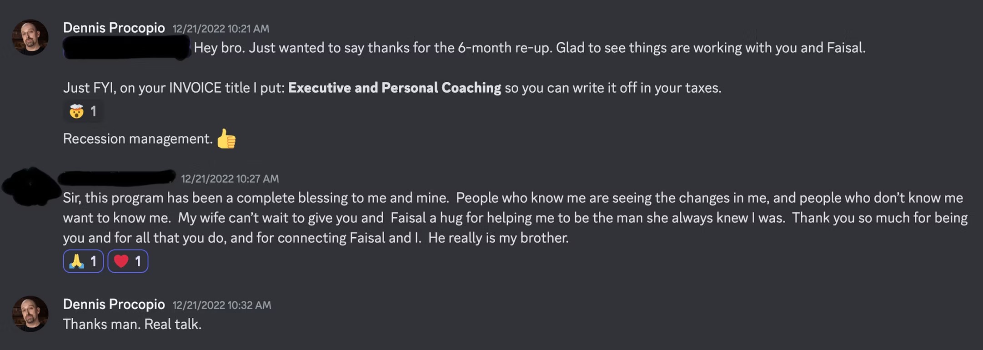The height and width of the screenshot is (350, 983).
Task: Click Dennis Procopio's username on last message
Action: [114, 304]
